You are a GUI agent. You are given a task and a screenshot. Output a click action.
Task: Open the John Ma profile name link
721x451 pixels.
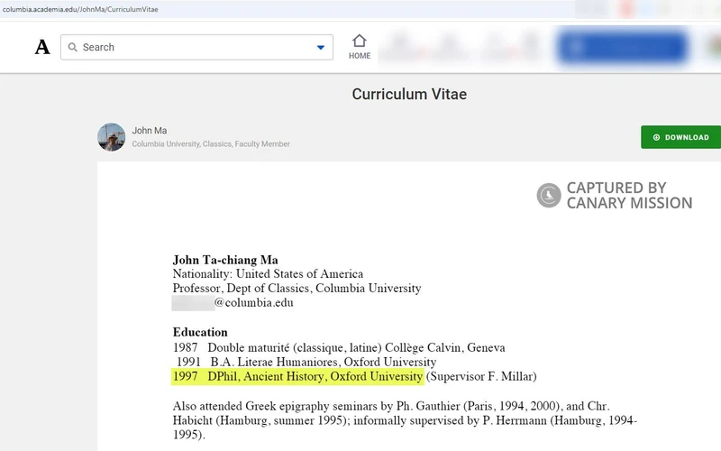click(x=149, y=131)
